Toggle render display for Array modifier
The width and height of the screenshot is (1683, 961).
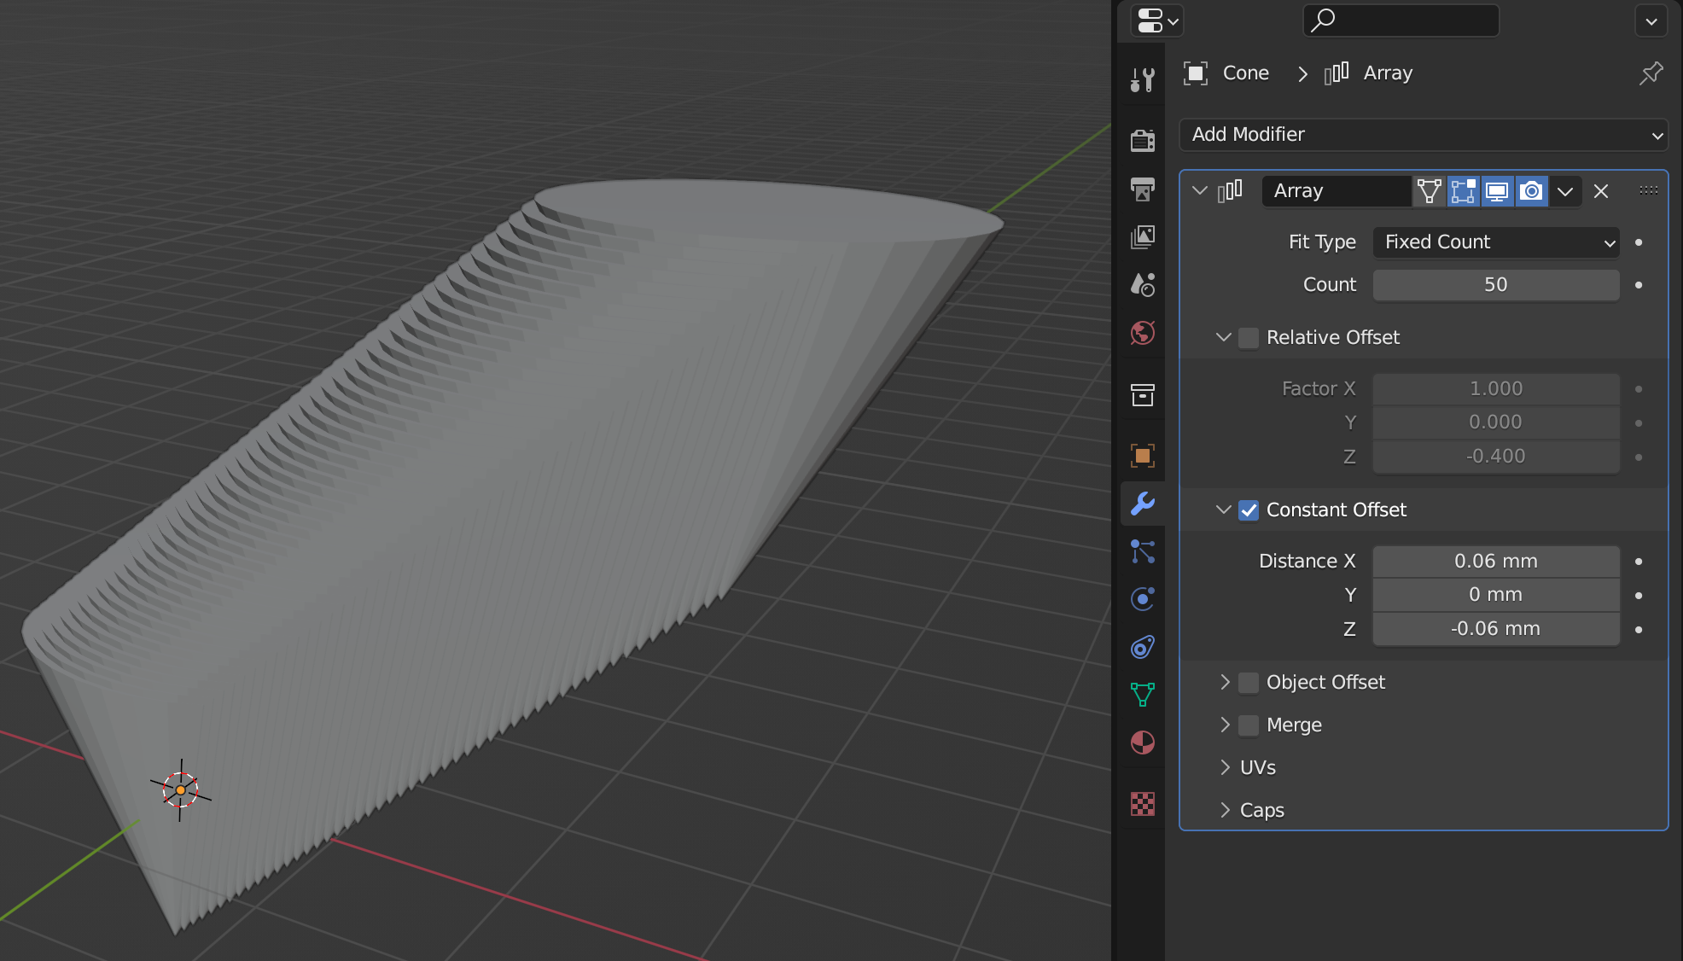tap(1531, 191)
